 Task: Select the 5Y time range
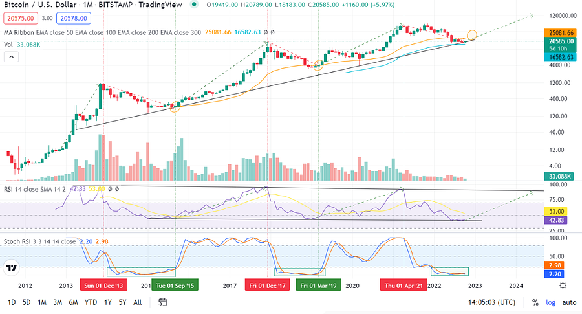[122, 302]
